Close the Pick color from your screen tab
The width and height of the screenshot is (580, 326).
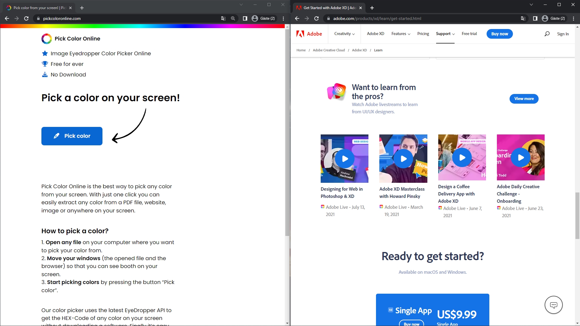coord(70,8)
